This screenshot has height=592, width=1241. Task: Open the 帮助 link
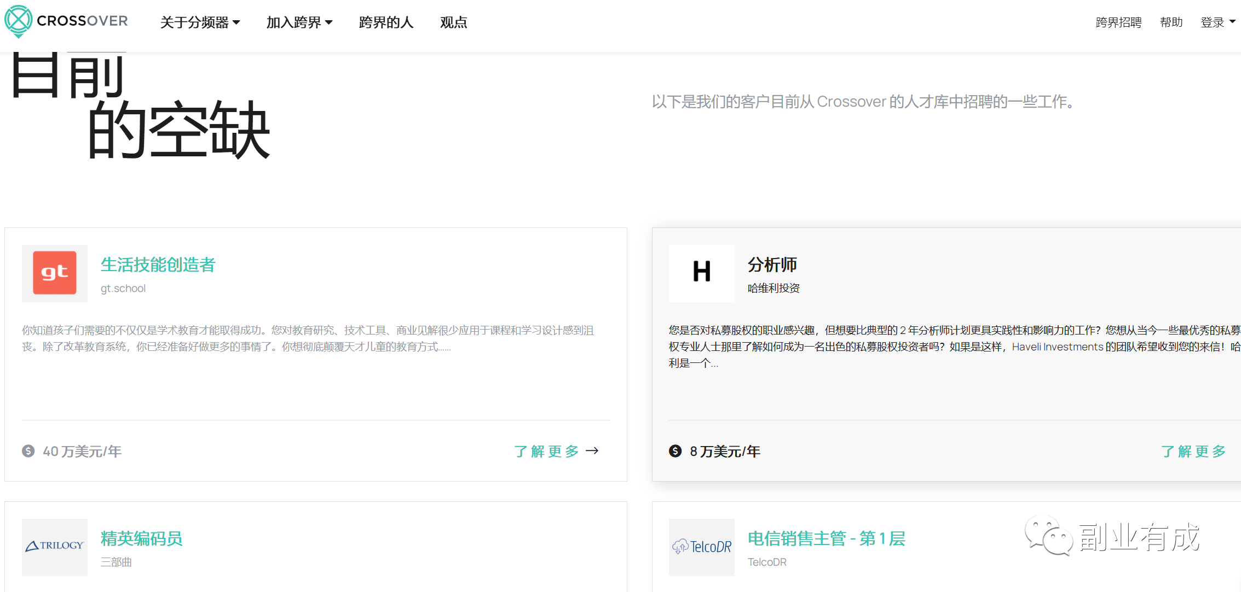(x=1171, y=22)
